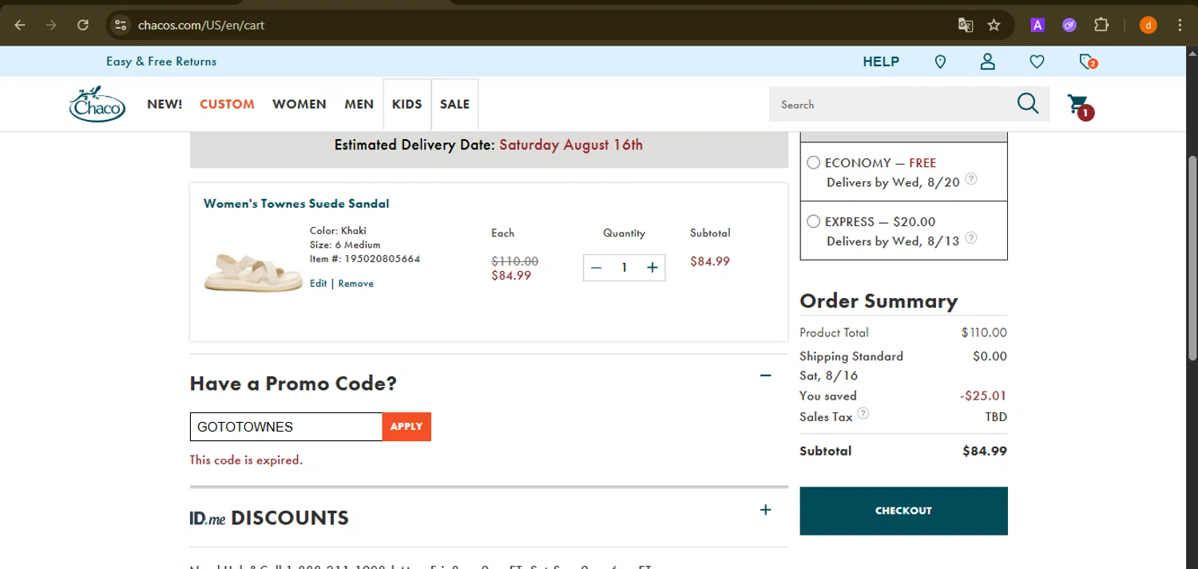Open the chat notifications icon with badge
The image size is (1198, 569).
tap(1087, 62)
